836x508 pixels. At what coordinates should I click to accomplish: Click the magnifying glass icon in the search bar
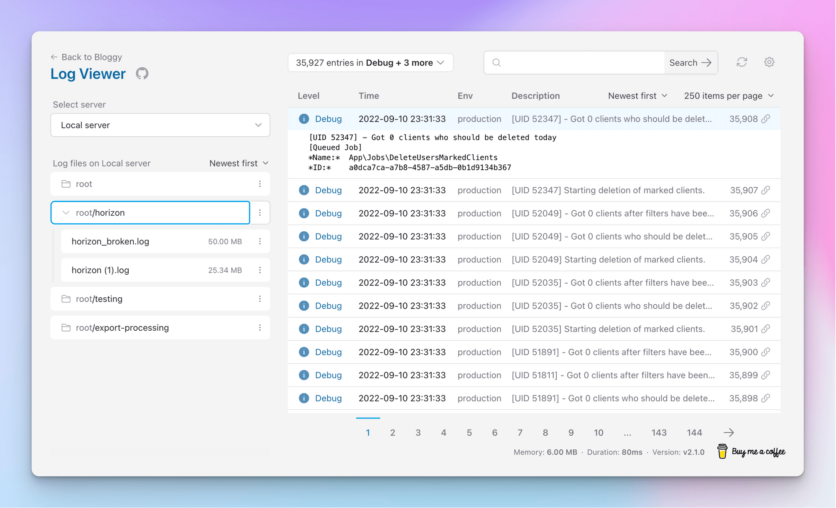pos(497,62)
